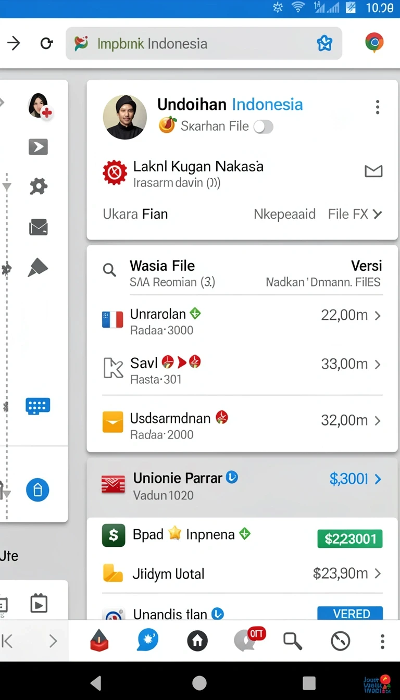The image size is (400, 700).
Task: Open the search magnifier in bottom bar
Action: pos(293,641)
